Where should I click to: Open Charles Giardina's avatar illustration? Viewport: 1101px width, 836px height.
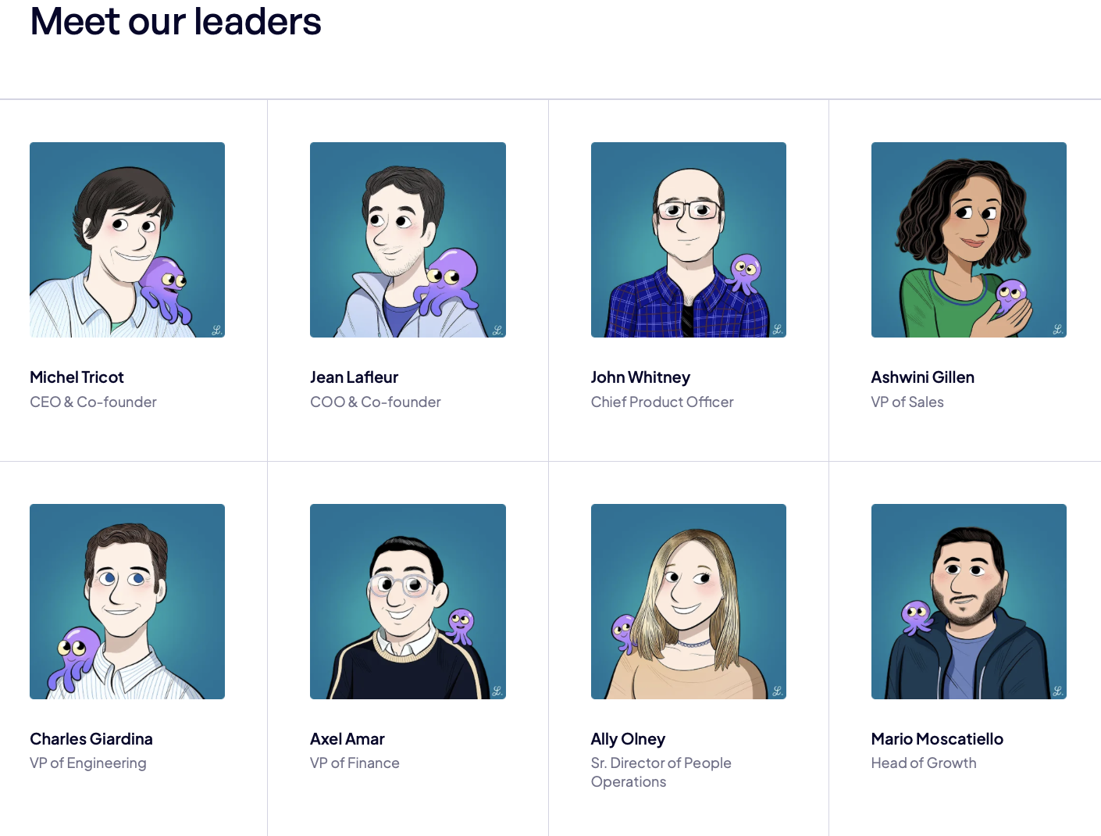click(x=127, y=602)
